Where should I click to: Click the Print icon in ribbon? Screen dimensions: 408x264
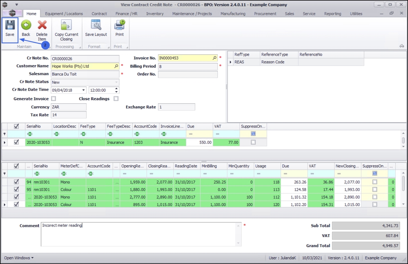[x=120, y=25]
